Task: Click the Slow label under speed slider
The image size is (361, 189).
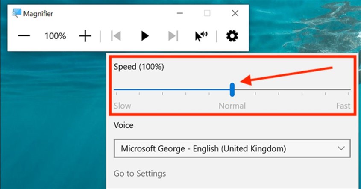Action: (x=122, y=106)
